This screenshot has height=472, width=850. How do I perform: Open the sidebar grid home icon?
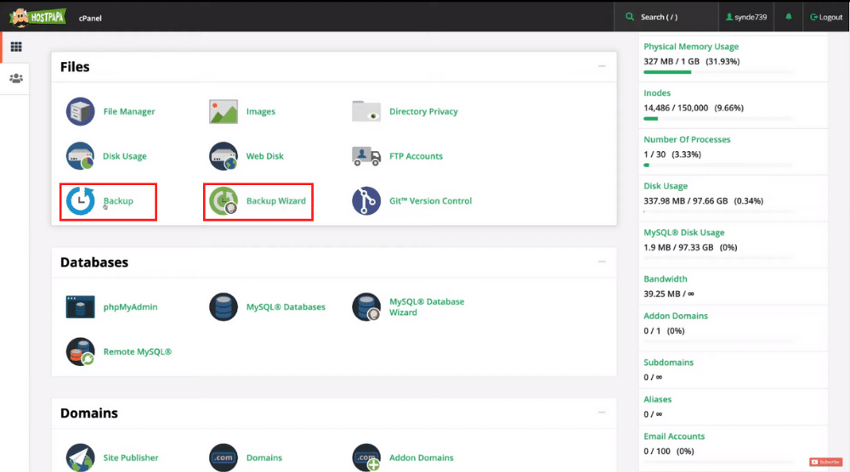click(16, 47)
